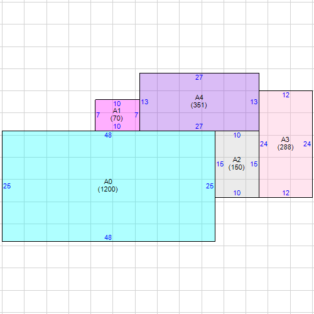
Task: Click the 10 label on A2's bottom edge
Action: [237, 193]
